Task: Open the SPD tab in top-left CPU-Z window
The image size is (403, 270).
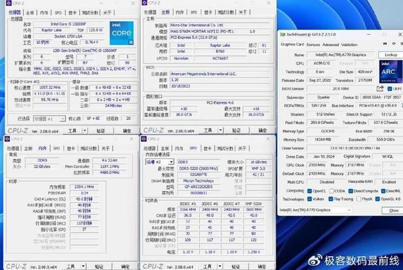Action: click(58, 12)
